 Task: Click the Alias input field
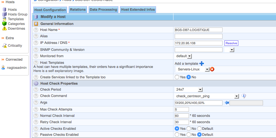click(198, 36)
